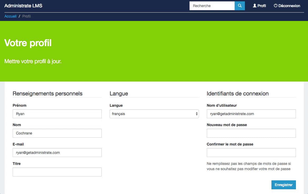
Task: Click the magnifying glass search button
Action: (x=240, y=6)
